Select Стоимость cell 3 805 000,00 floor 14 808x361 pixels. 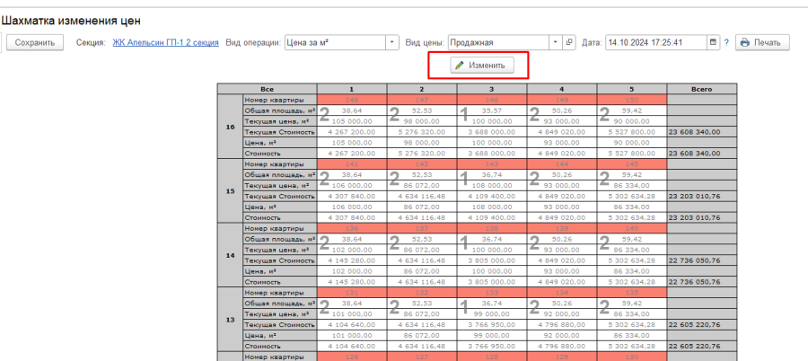(492, 282)
